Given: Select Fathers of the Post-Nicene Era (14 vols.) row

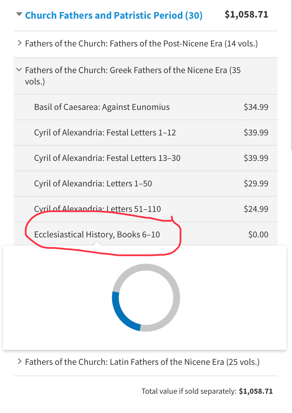Looking at the screenshot, I should tap(145, 44).
